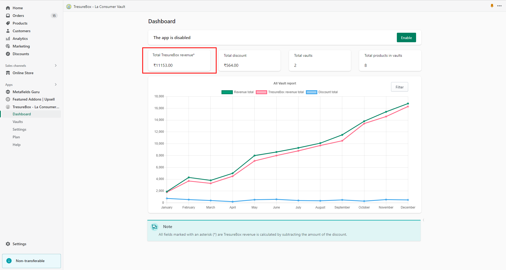Click the 'Dashboard' page heading

pos(162,21)
